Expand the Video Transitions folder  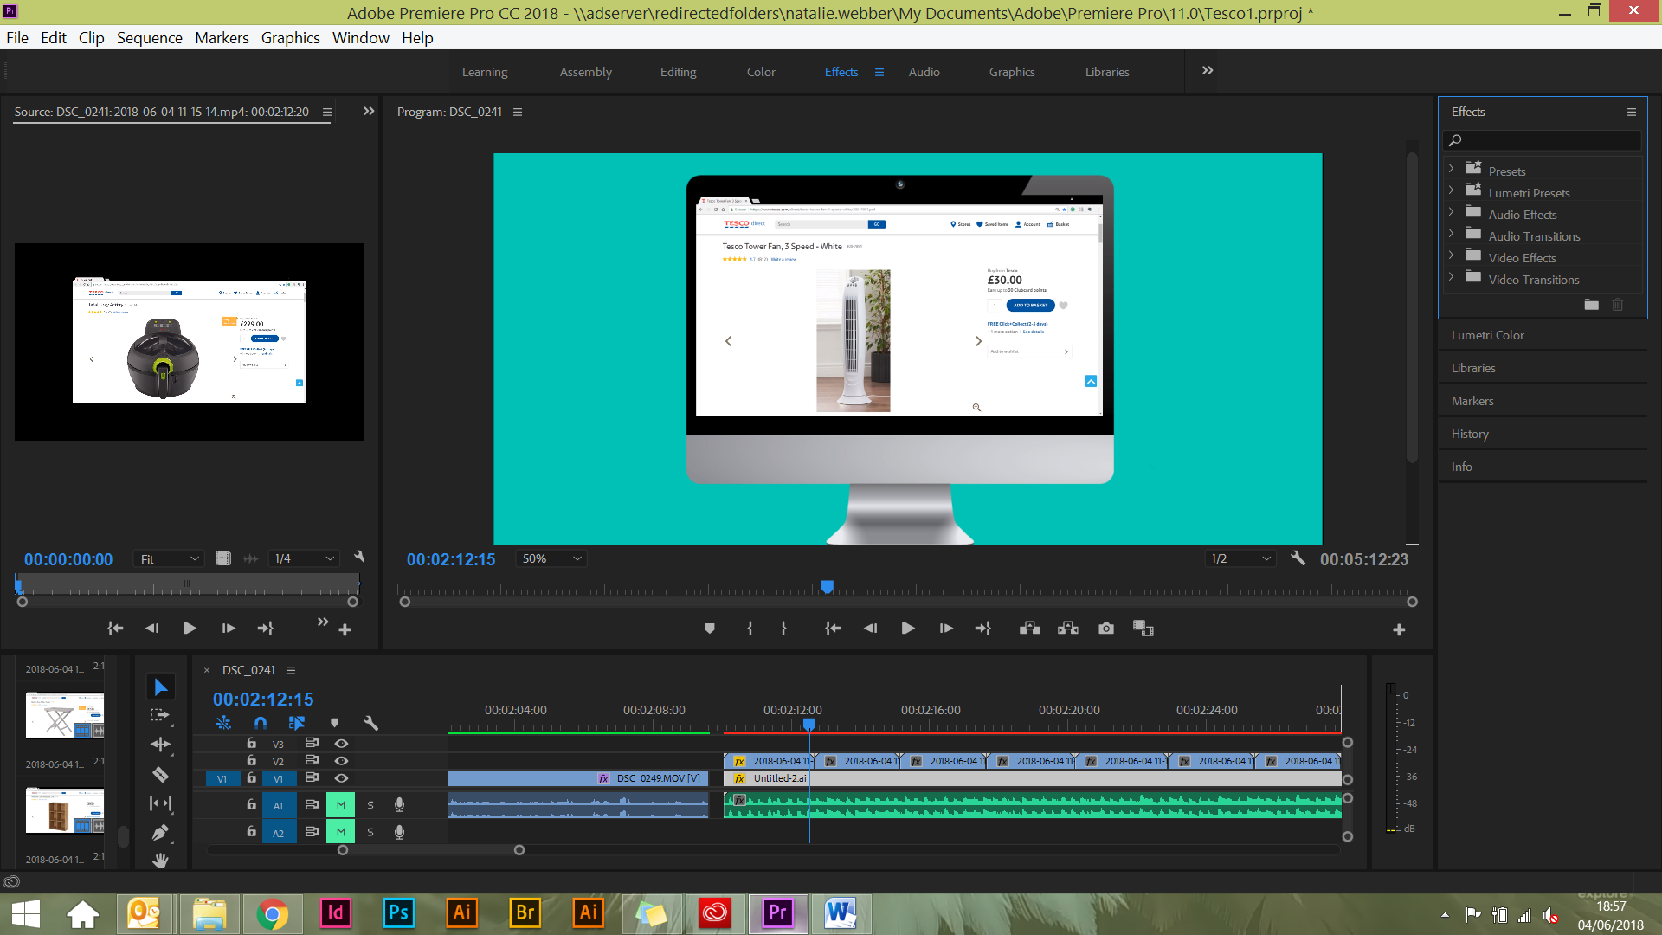pos(1452,277)
